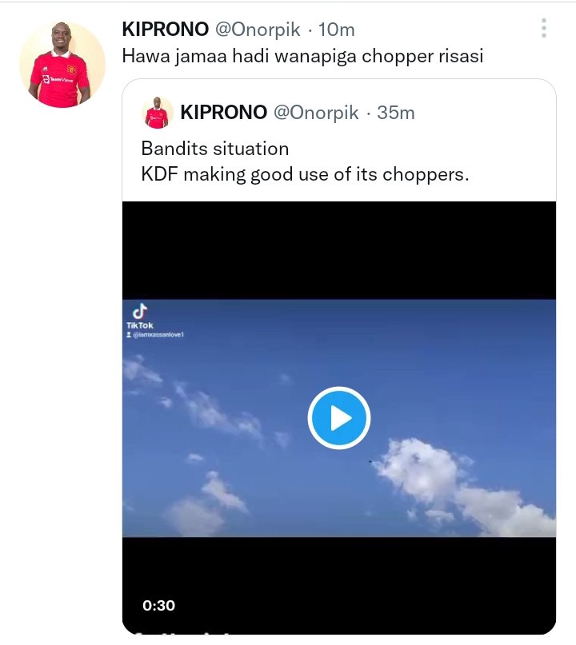Play the quoted tweet's video

pos(339,417)
